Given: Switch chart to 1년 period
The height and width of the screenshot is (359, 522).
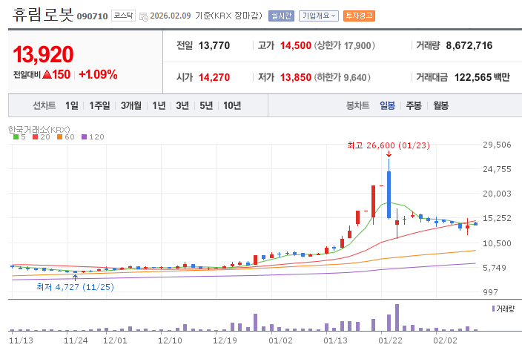Looking at the screenshot, I should tap(159, 105).
